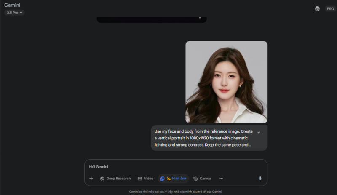Expand the prompt text chevron

click(x=259, y=132)
